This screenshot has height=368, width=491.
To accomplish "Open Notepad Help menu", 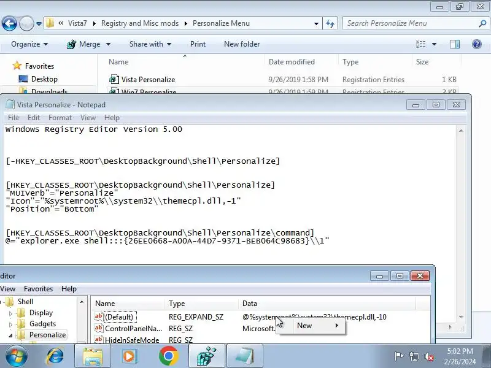I will (112, 118).
